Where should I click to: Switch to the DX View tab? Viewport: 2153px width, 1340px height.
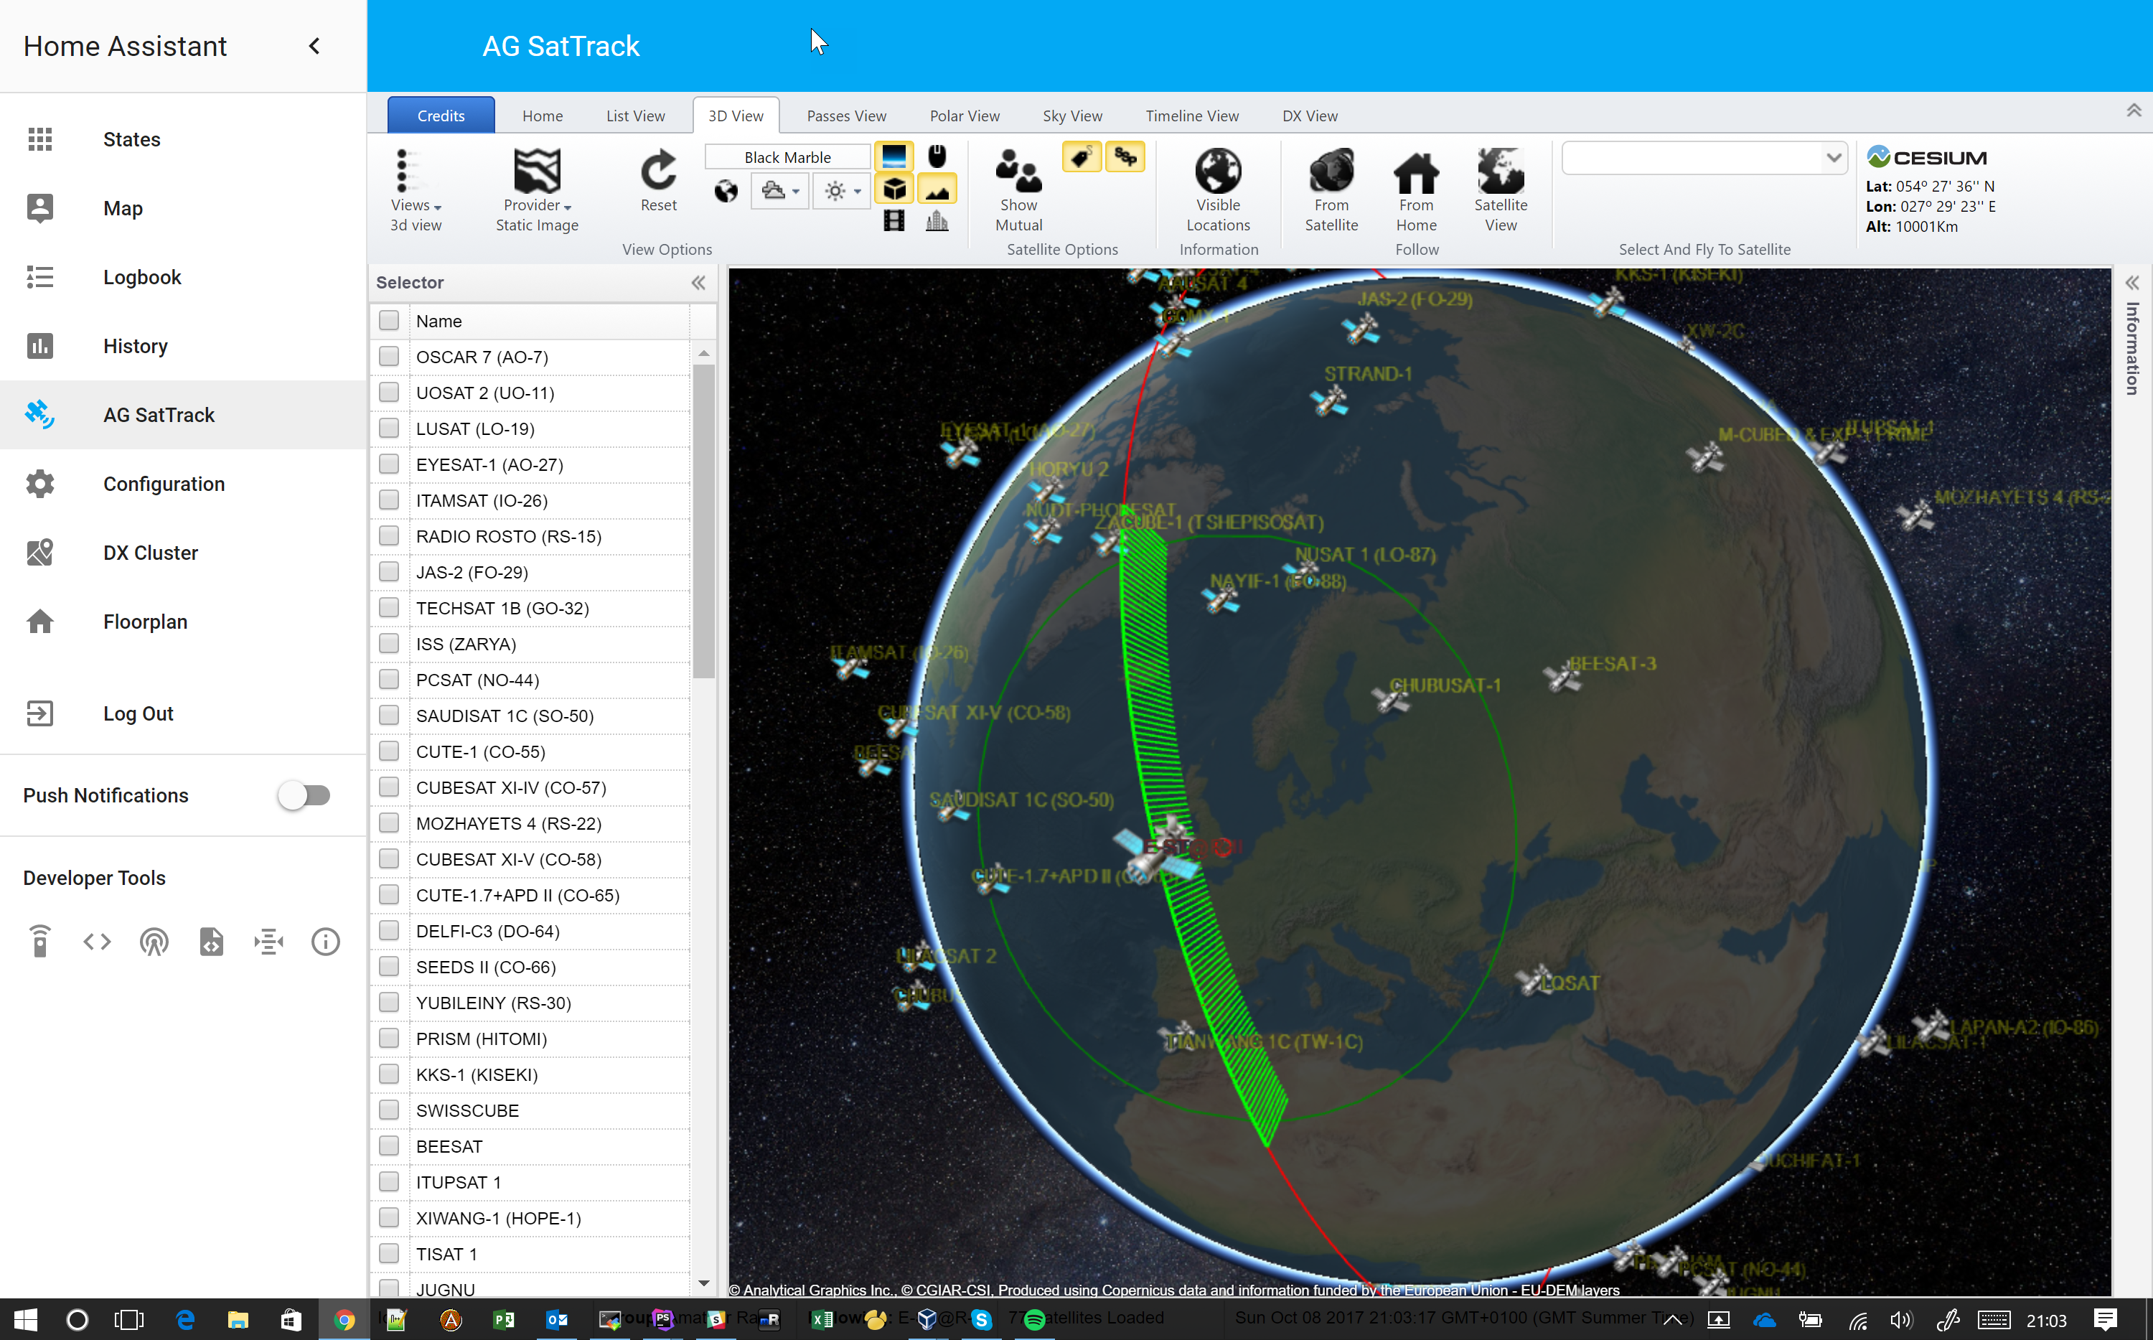point(1308,114)
